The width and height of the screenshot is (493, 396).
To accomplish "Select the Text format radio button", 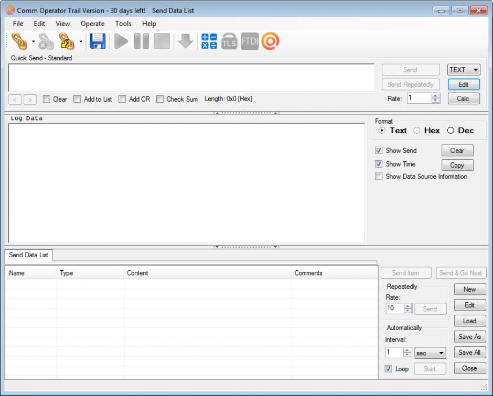I will click(x=382, y=130).
